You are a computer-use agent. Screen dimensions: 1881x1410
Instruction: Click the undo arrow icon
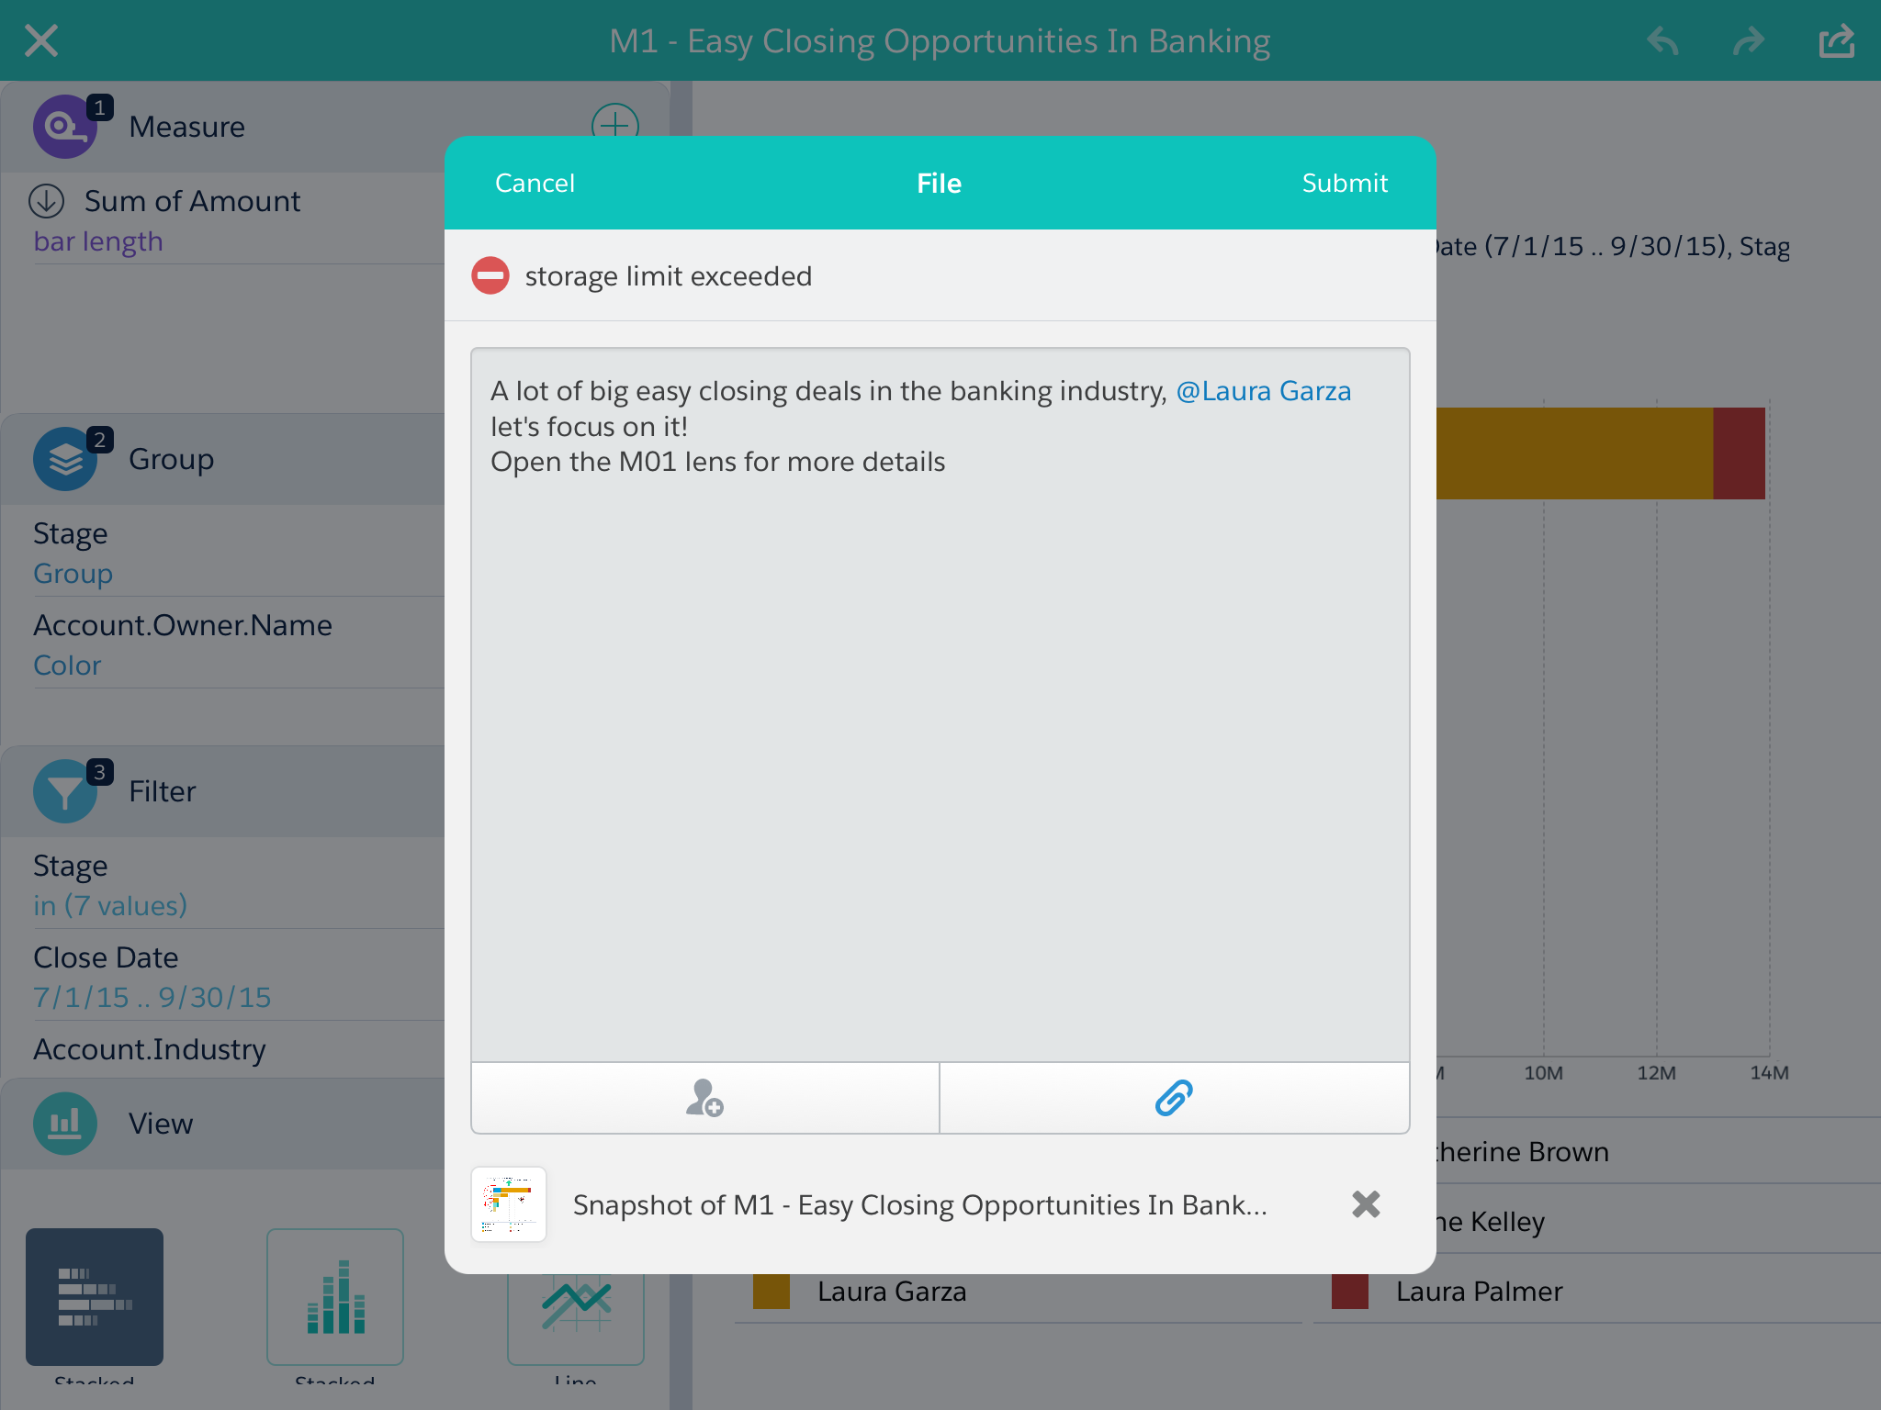1663,40
